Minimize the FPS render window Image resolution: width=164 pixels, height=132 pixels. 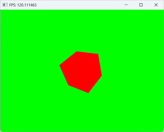pyautogui.click(x=126, y=5)
